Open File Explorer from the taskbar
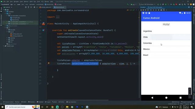The width and height of the screenshot is (195, 109). click(67, 107)
